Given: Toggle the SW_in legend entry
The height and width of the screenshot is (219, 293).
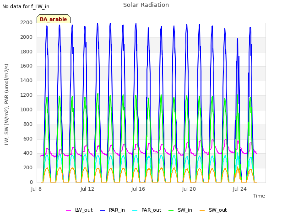Looking at the screenshot, I should (x=180, y=210).
